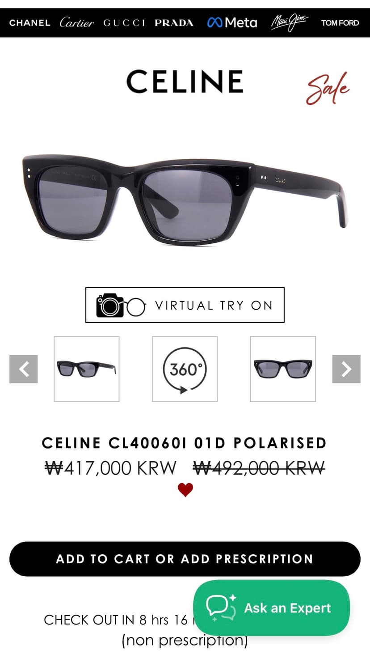
Task: Select the angled side view thumbnail
Action: (87, 369)
